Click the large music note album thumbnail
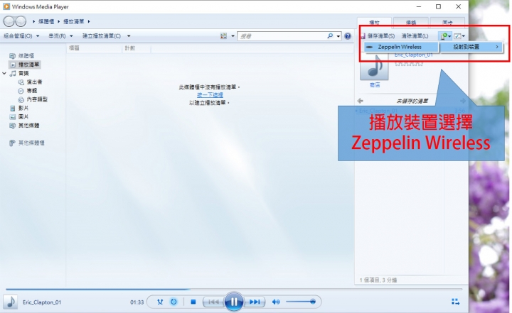Screen dimensions: 512x313 (374, 66)
